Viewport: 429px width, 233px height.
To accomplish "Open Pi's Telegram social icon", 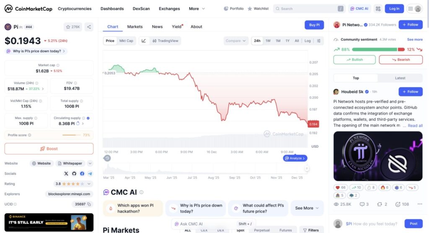I will tap(90, 174).
